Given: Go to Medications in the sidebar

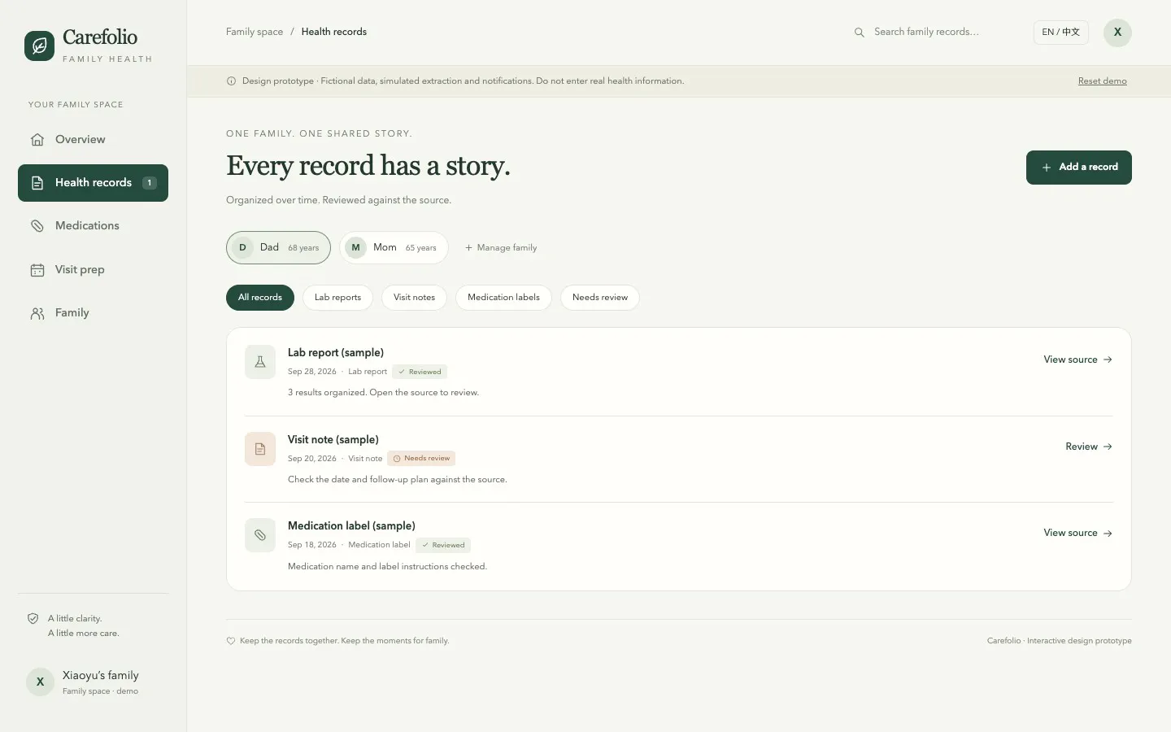Looking at the screenshot, I should [93, 226].
